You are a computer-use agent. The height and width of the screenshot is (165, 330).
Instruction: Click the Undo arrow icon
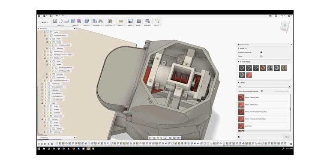(57, 16)
